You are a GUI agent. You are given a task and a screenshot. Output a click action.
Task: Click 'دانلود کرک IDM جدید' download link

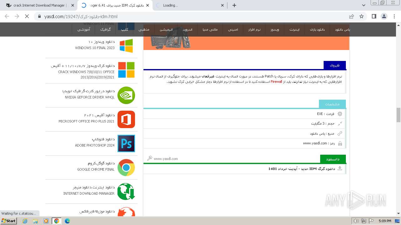pos(301,169)
